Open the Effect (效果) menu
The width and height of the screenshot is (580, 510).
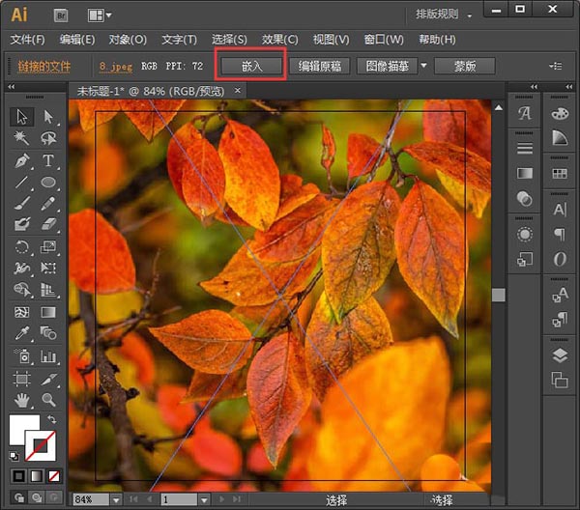[280, 40]
